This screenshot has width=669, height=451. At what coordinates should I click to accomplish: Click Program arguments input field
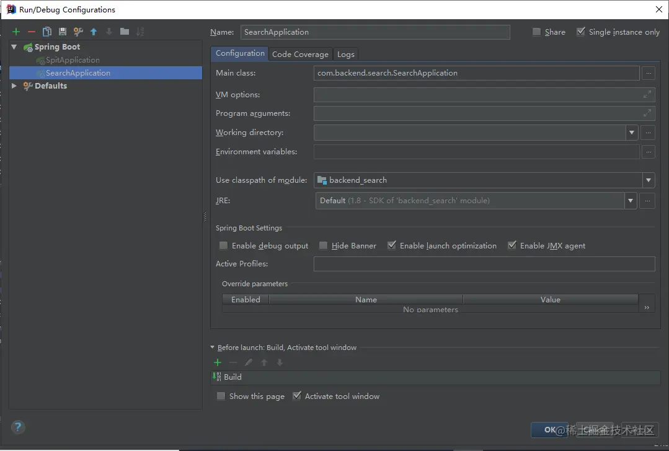[x=484, y=113]
